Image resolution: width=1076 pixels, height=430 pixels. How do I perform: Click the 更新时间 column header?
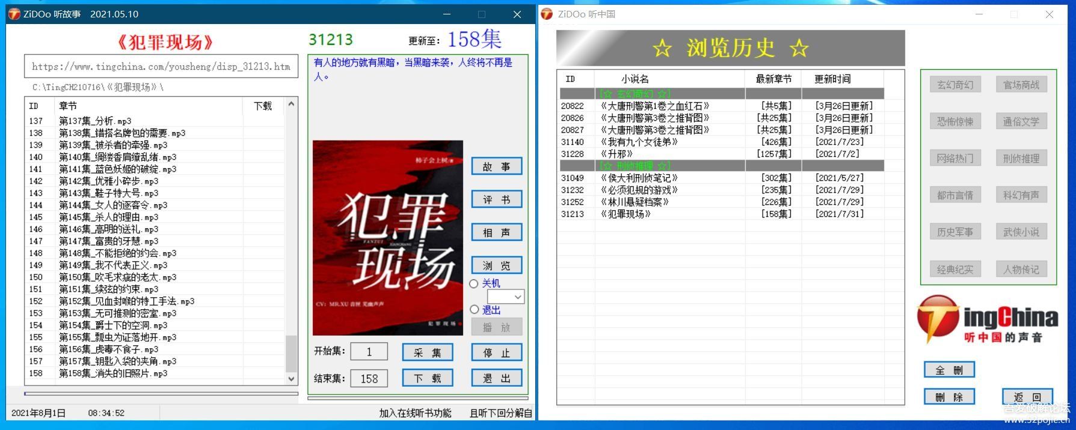coord(843,79)
